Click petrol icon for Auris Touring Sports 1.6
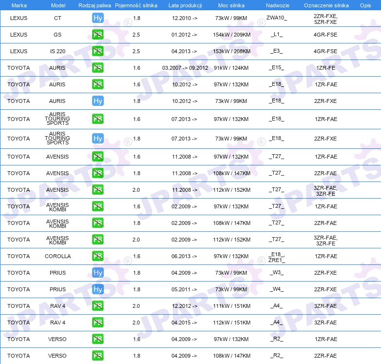The image size is (381, 364). pyautogui.click(x=98, y=119)
